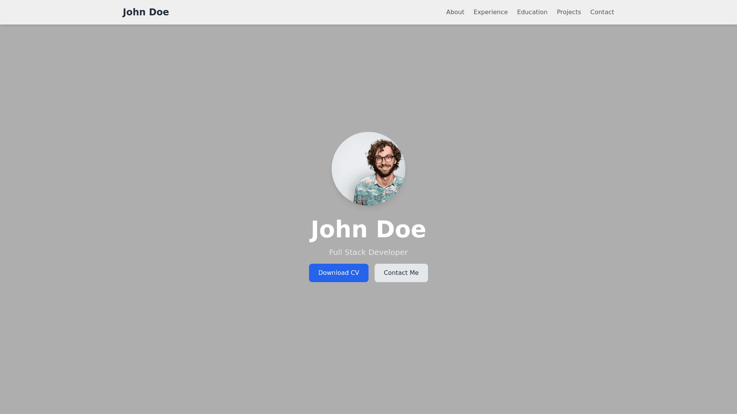The height and width of the screenshot is (414, 737).
Task: Click the word Doe in the hero title
Action: [x=401, y=229]
